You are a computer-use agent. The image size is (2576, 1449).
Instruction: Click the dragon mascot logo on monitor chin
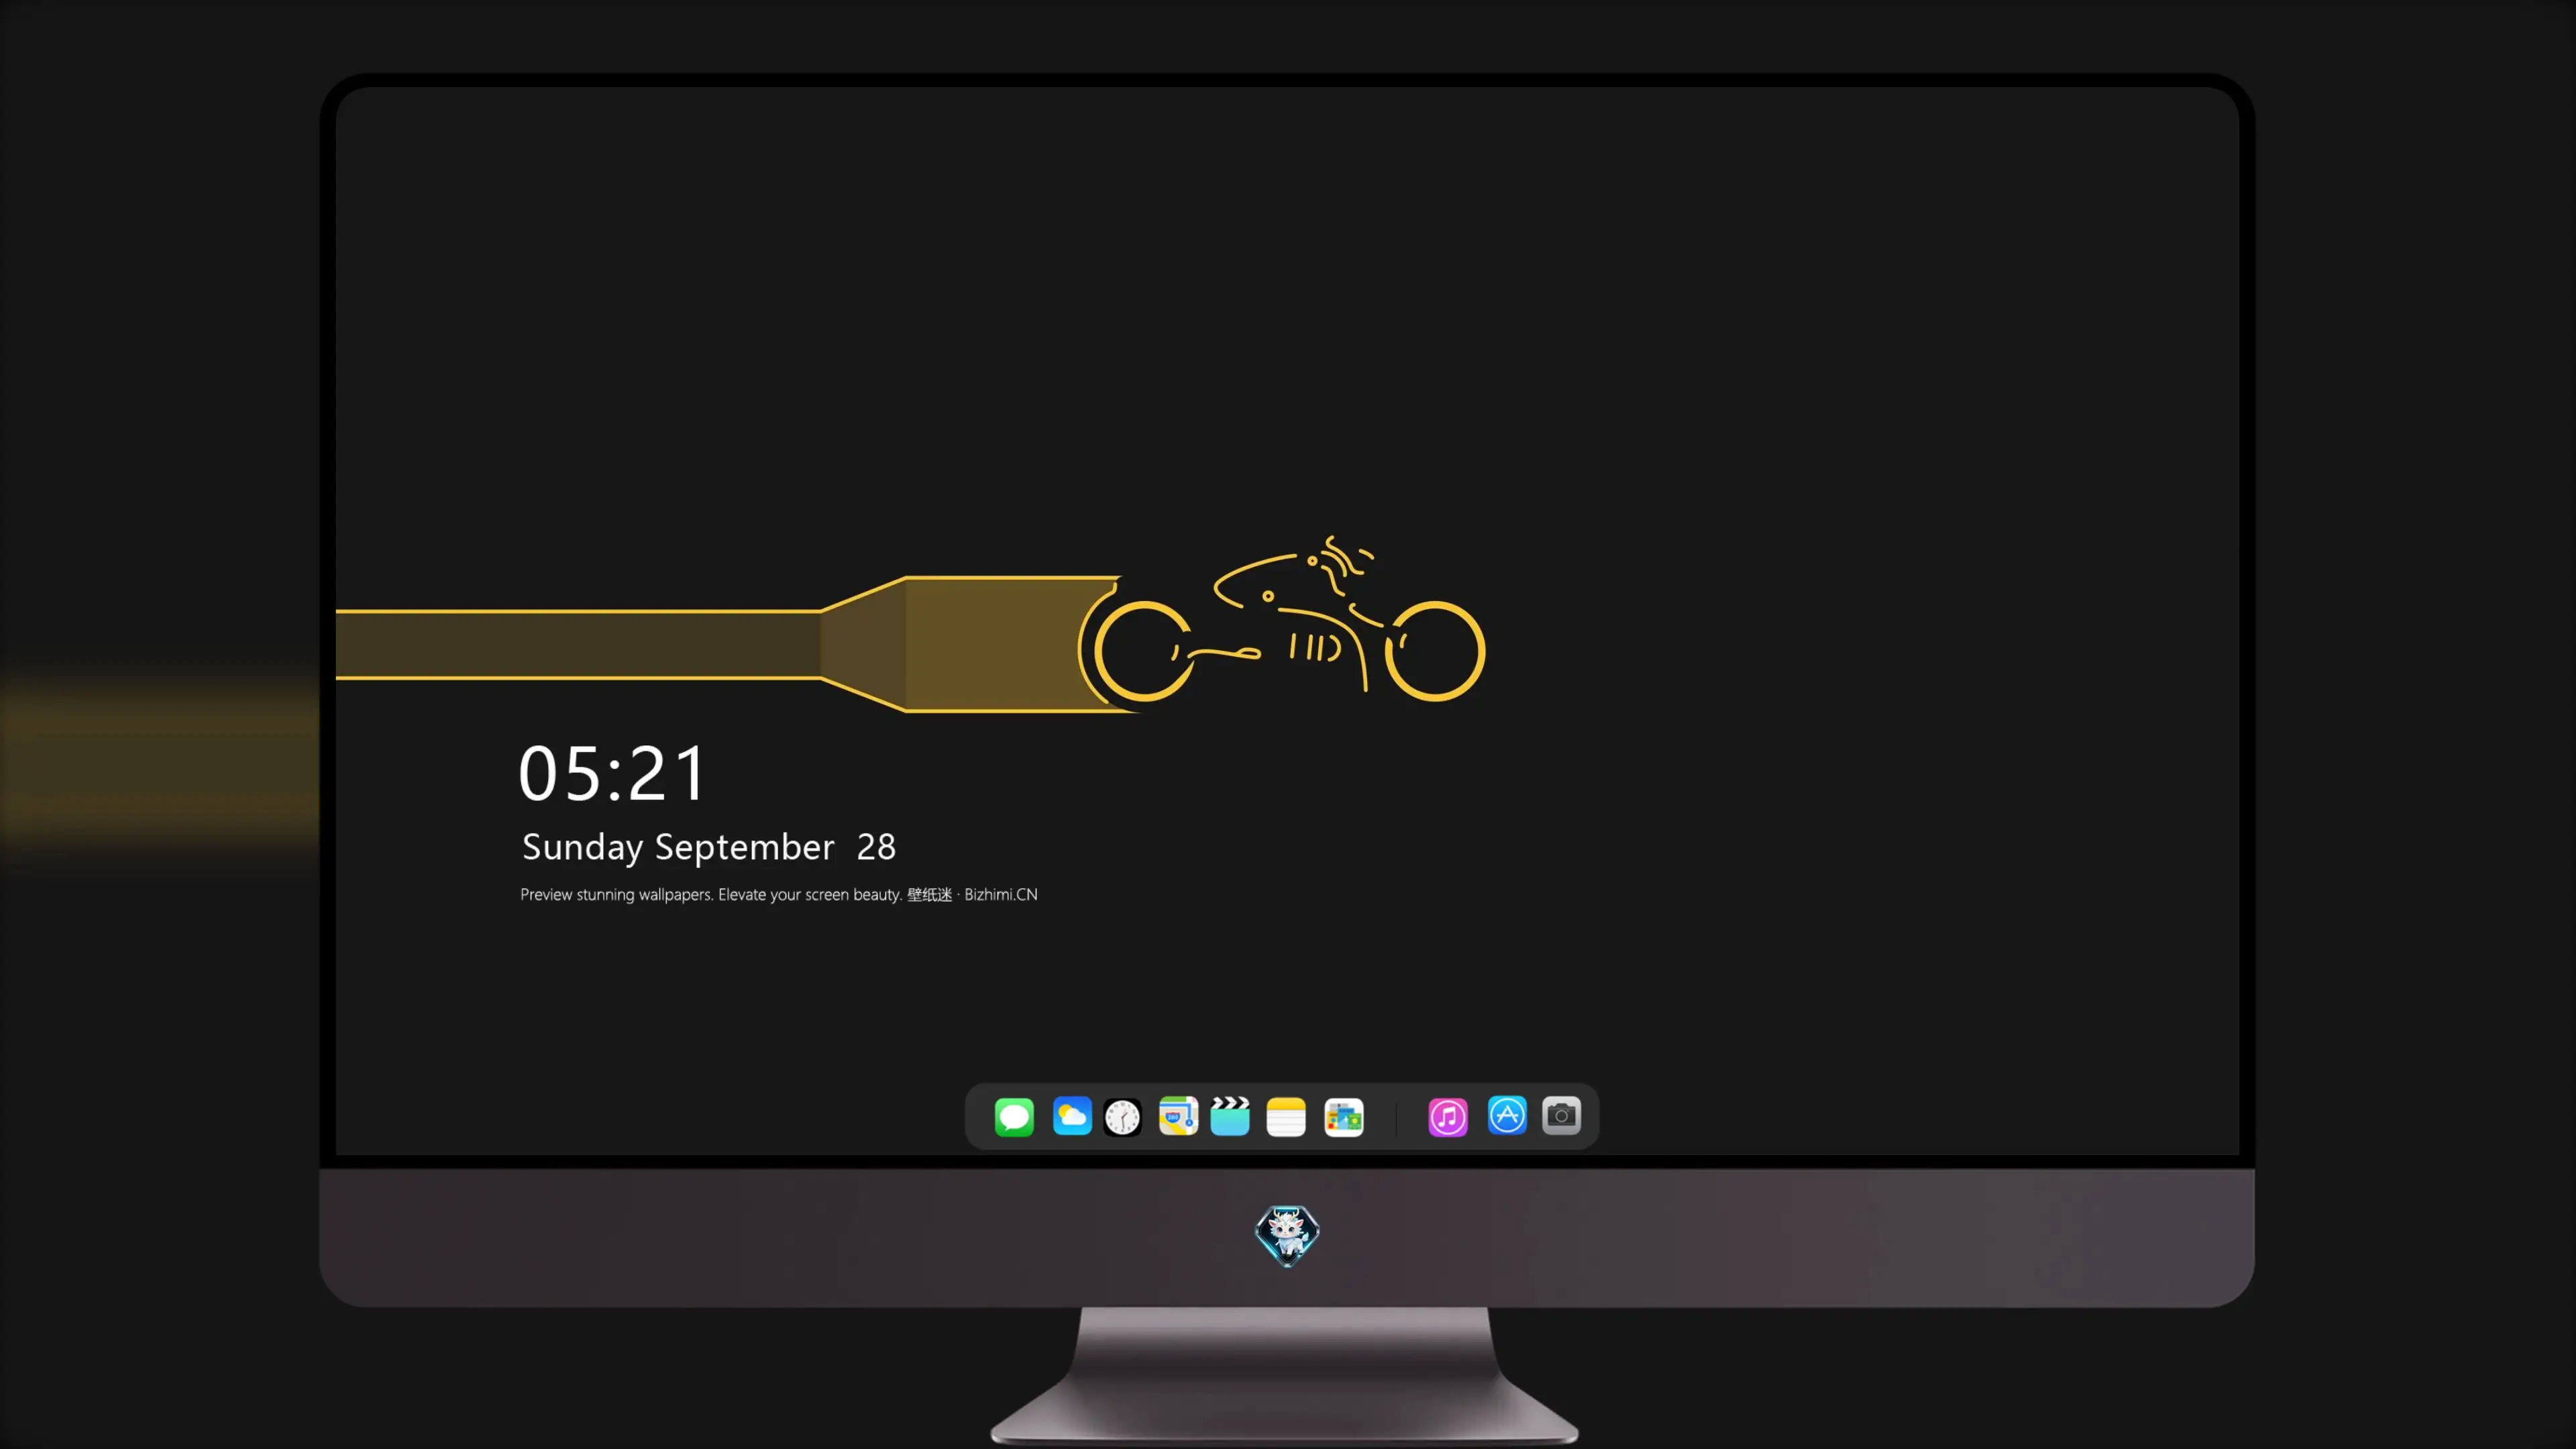(1287, 1236)
